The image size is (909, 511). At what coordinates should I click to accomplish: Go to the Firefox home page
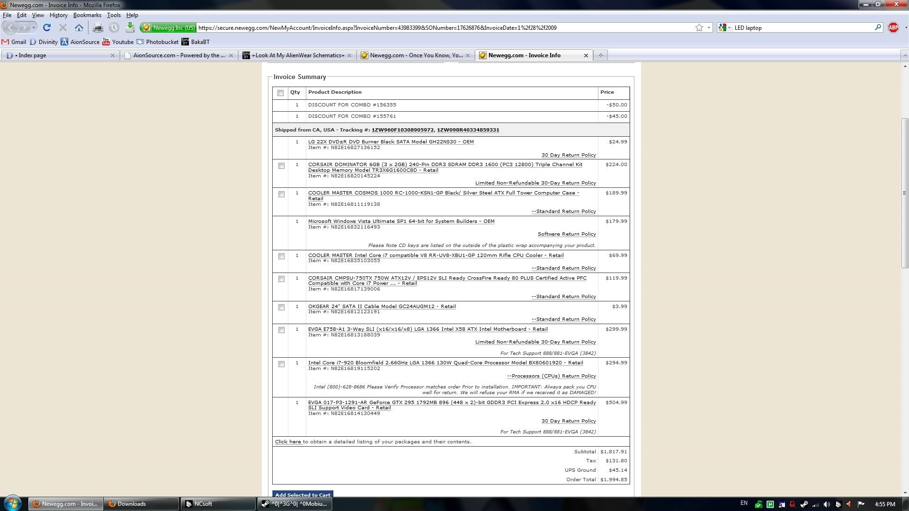pos(79,28)
